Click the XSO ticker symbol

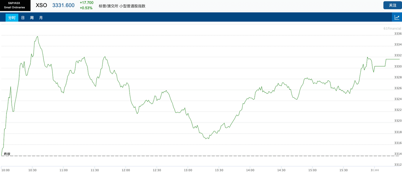click(x=41, y=5)
